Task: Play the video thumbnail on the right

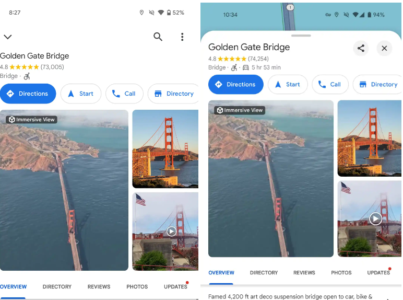Action: click(x=375, y=219)
